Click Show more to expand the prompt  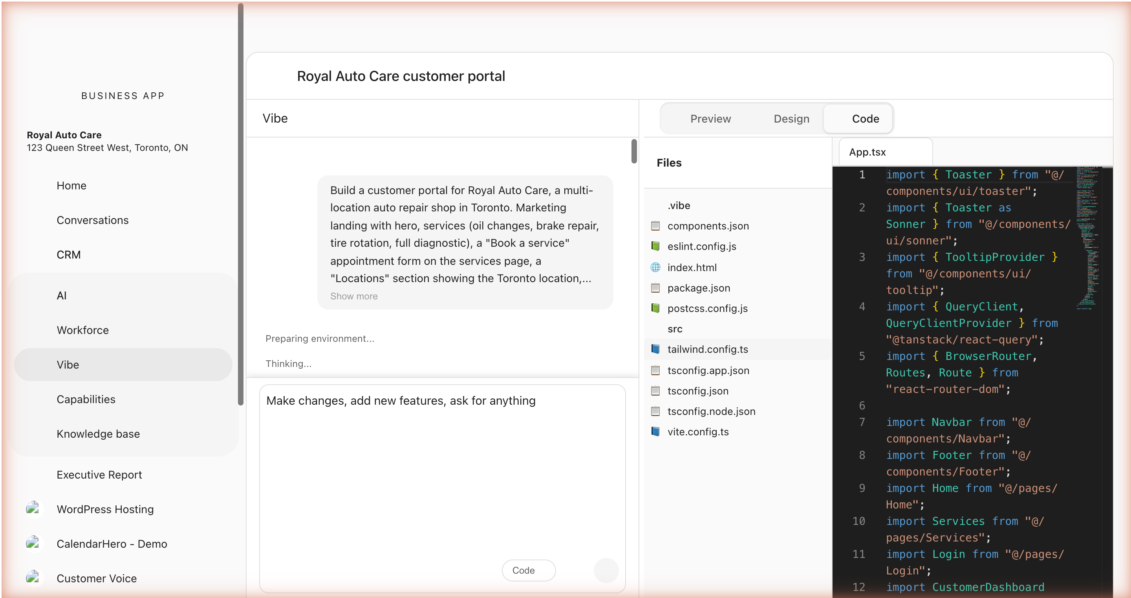354,296
